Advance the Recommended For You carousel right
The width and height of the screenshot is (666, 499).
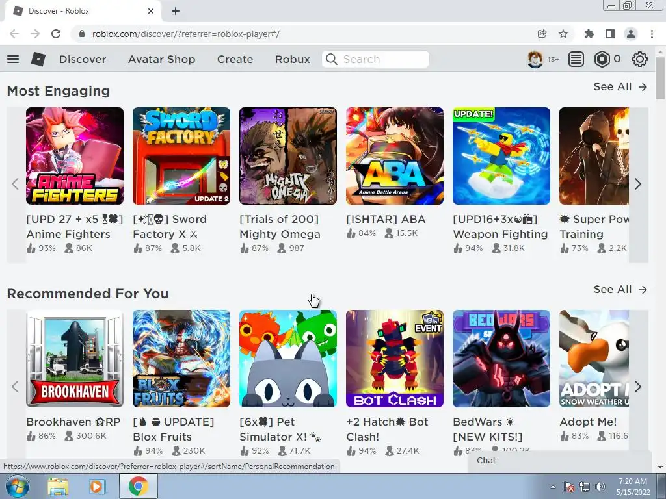637,387
